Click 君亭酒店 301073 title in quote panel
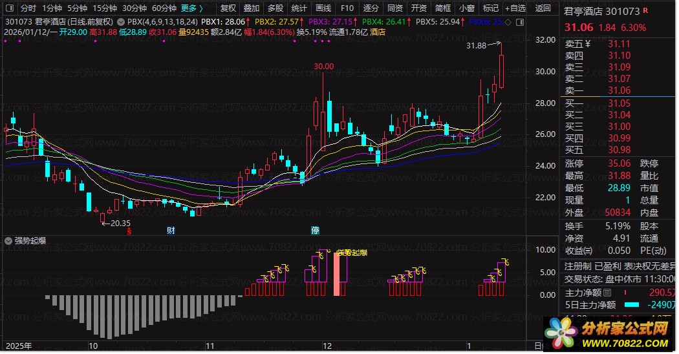The width and height of the screenshot is (679, 354). tap(601, 11)
